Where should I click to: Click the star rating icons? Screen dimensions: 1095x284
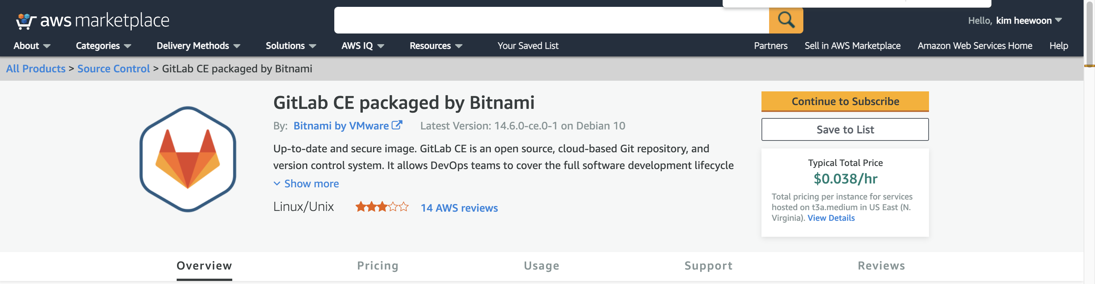[382, 207]
